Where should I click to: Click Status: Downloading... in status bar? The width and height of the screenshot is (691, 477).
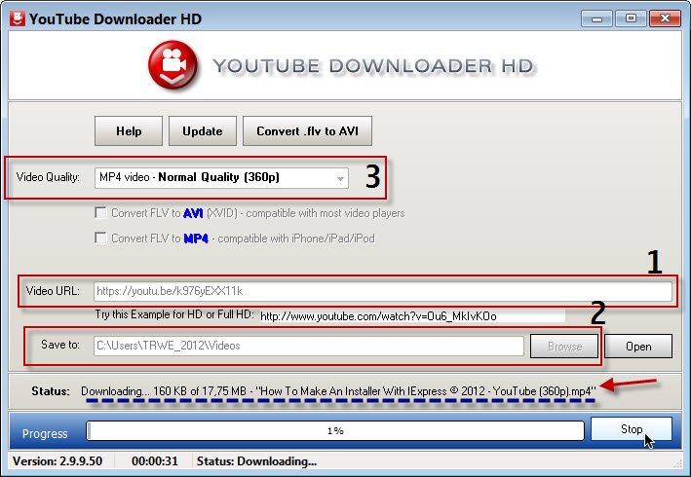coord(256,461)
